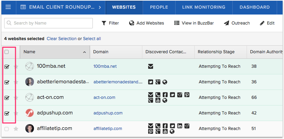The width and height of the screenshot is (284, 139).
Task: Expand the Email Client Roundup project chevron
Action: (100, 7)
